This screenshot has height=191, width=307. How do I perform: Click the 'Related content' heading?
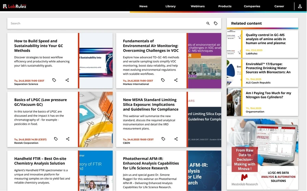click(246, 24)
